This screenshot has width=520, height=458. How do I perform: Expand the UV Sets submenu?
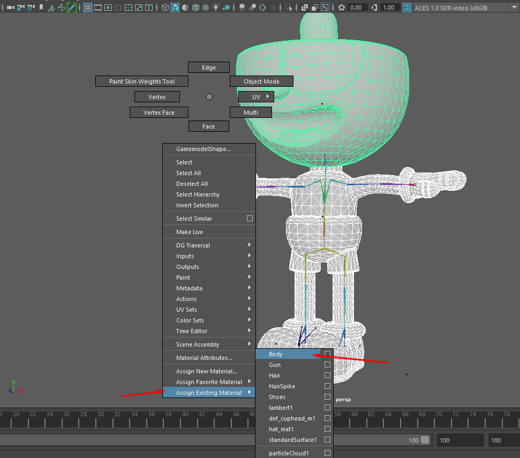click(209, 310)
